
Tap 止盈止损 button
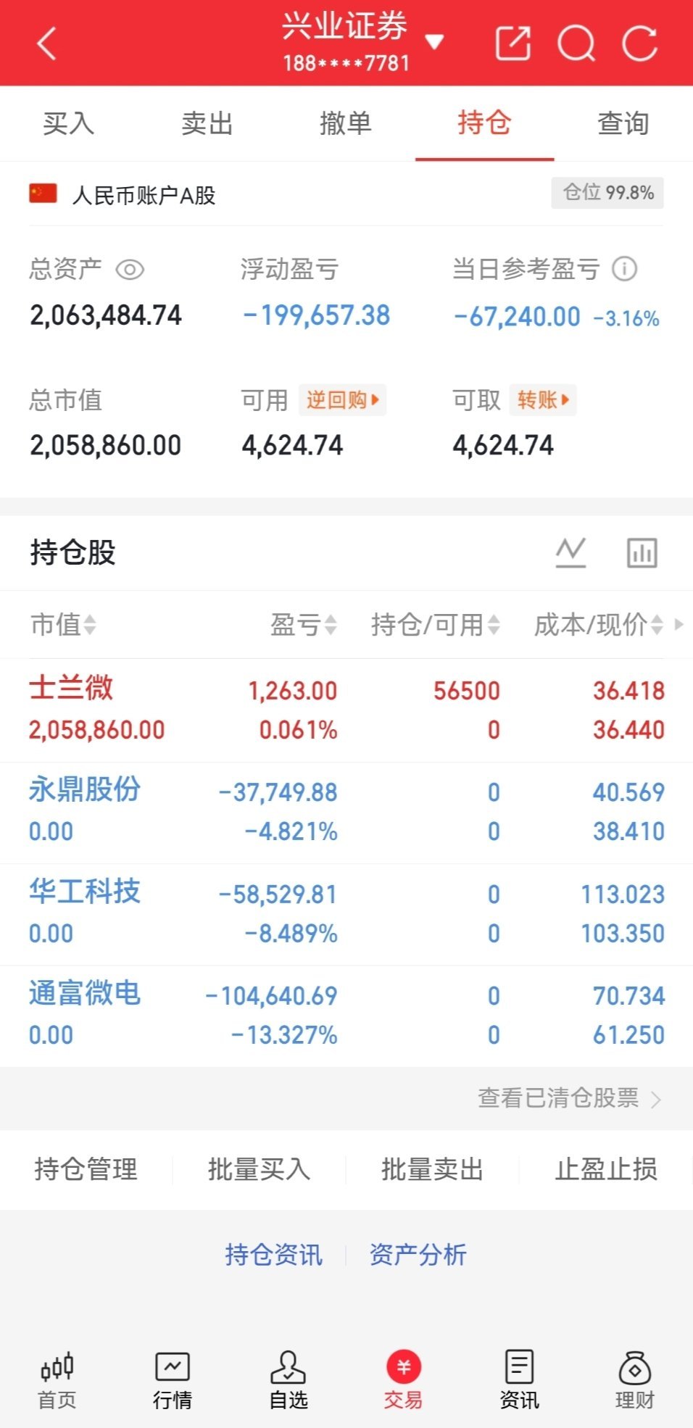point(606,1169)
